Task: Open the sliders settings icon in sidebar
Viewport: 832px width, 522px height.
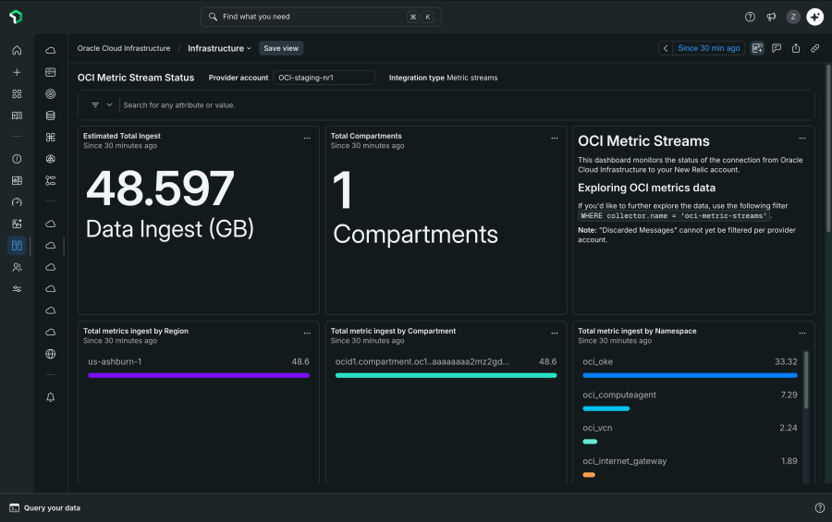Action: [17, 289]
